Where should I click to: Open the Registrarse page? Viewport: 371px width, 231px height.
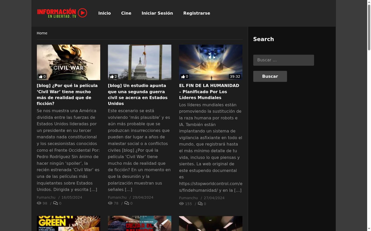pyautogui.click(x=197, y=13)
